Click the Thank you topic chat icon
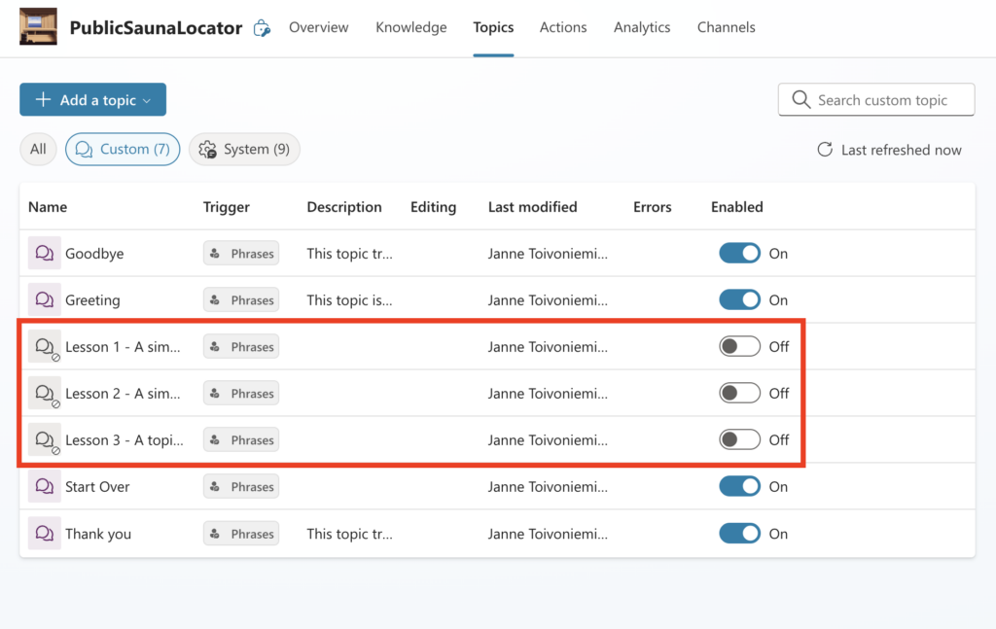The height and width of the screenshot is (629, 996). click(x=45, y=534)
